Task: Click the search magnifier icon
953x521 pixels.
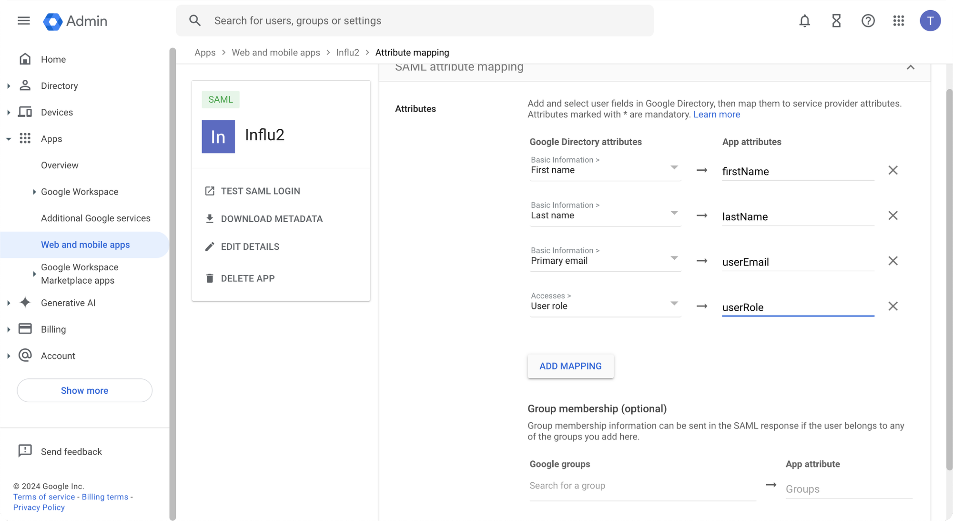Action: point(195,20)
